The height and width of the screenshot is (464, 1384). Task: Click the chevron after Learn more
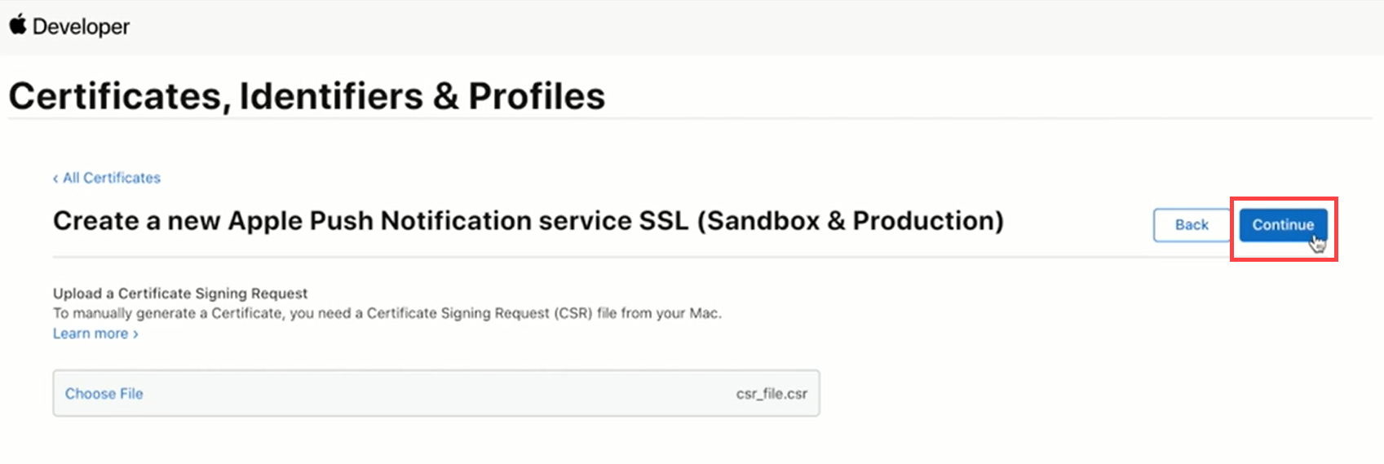[135, 334]
